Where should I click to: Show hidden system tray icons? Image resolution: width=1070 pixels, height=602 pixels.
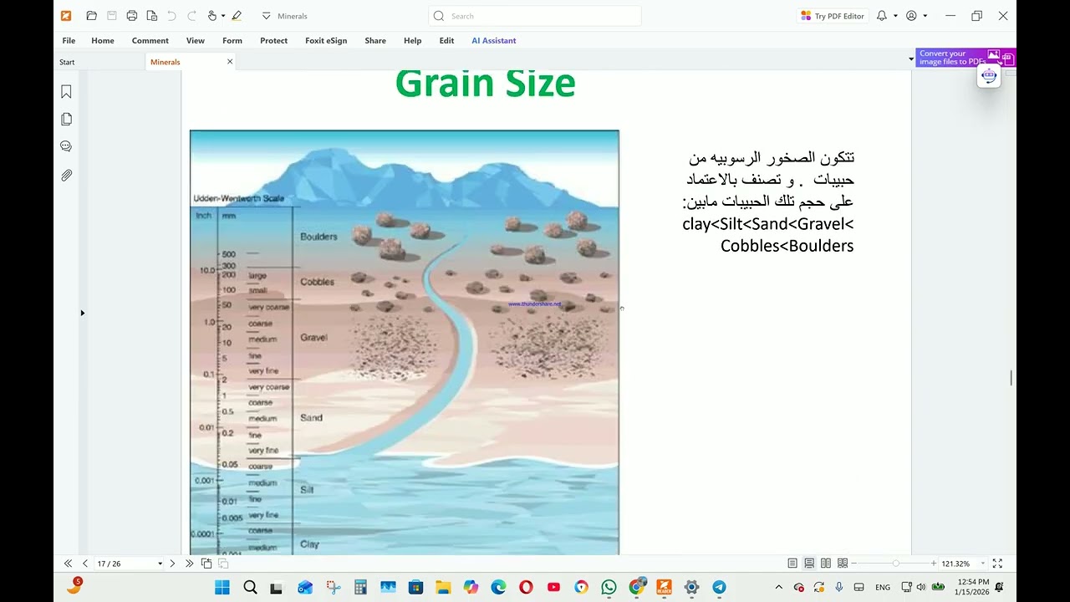[x=779, y=587]
